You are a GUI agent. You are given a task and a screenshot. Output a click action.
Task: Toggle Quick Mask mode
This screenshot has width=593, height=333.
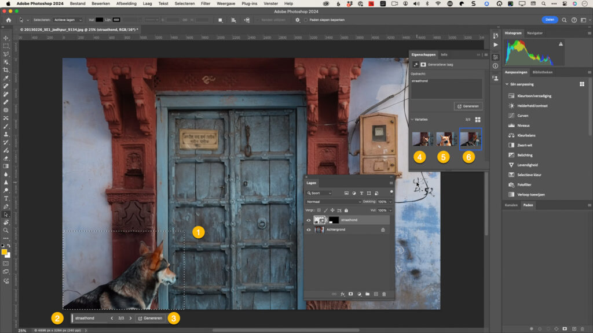tap(6, 264)
